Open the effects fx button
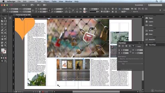The image size is (165, 93). [x=109, y=9]
